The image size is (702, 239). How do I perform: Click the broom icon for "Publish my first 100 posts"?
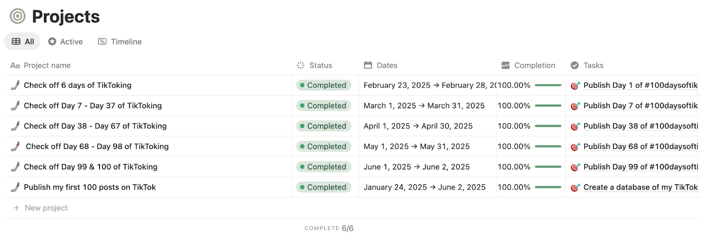click(x=15, y=187)
